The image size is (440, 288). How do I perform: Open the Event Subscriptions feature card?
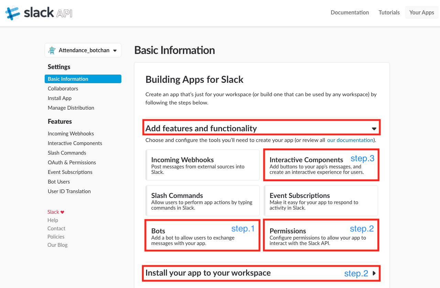coord(321,201)
